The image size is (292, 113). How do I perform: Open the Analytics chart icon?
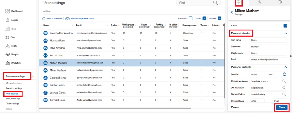click(x=7, y=63)
